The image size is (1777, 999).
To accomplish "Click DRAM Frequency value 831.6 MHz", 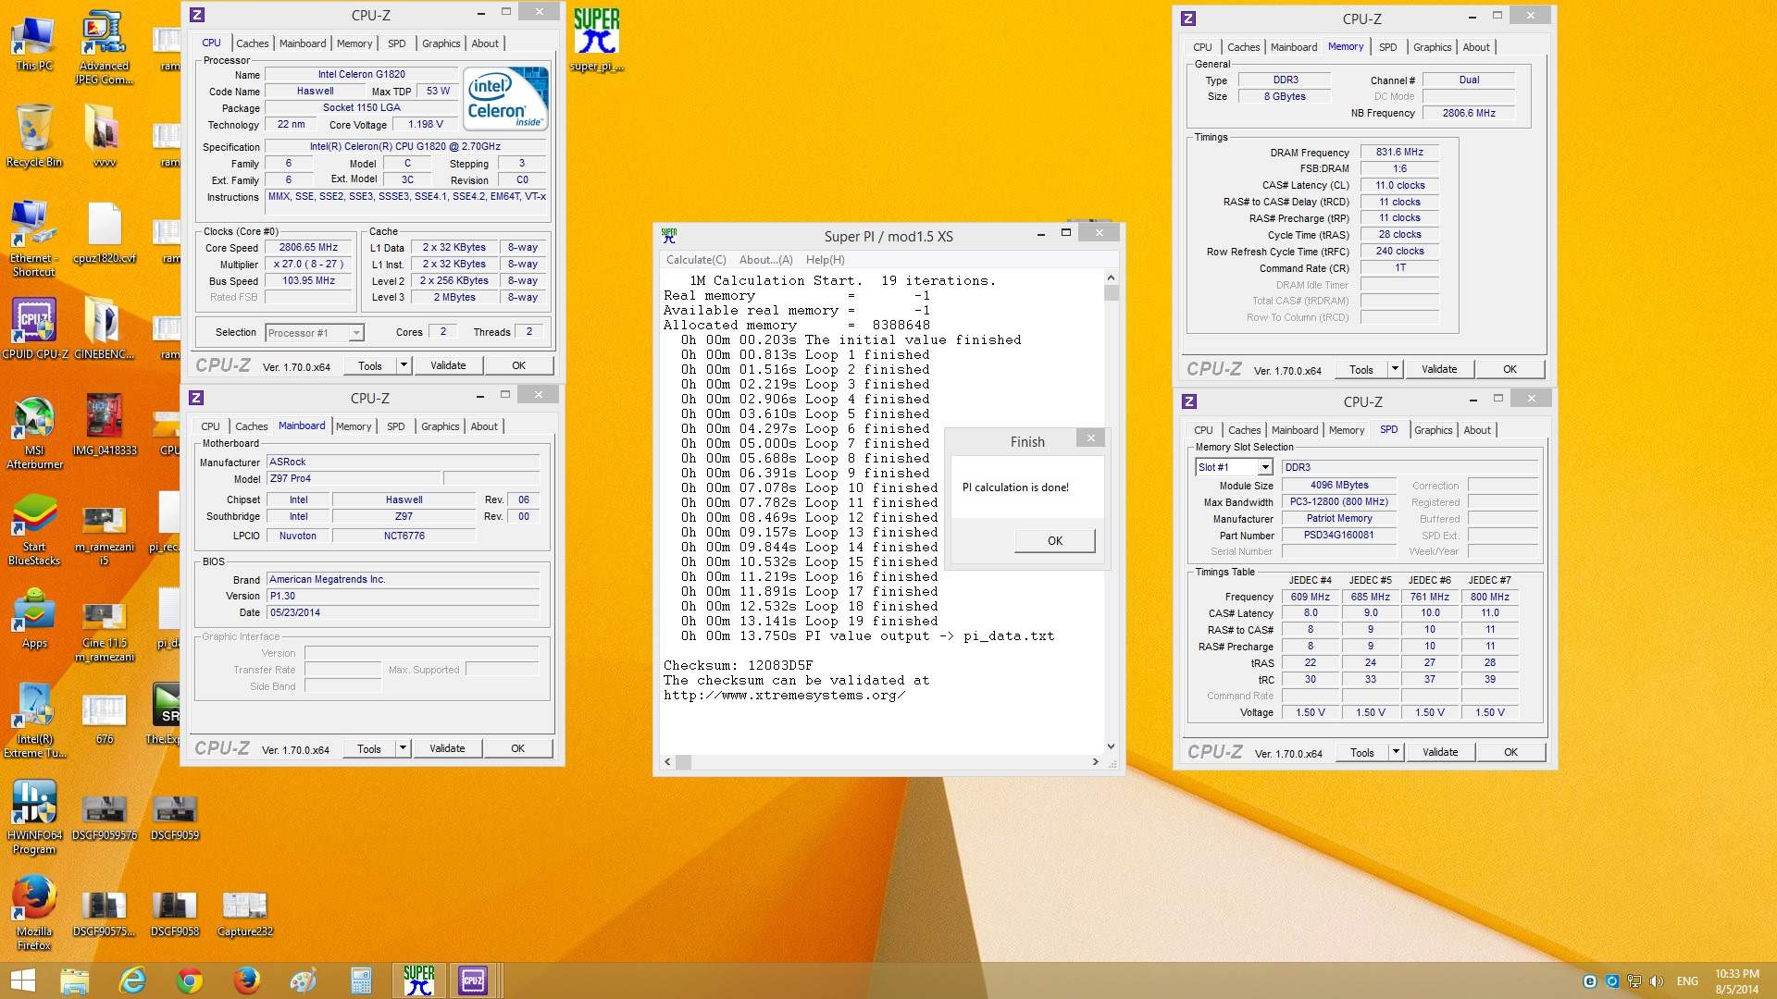I will 1398,153.
